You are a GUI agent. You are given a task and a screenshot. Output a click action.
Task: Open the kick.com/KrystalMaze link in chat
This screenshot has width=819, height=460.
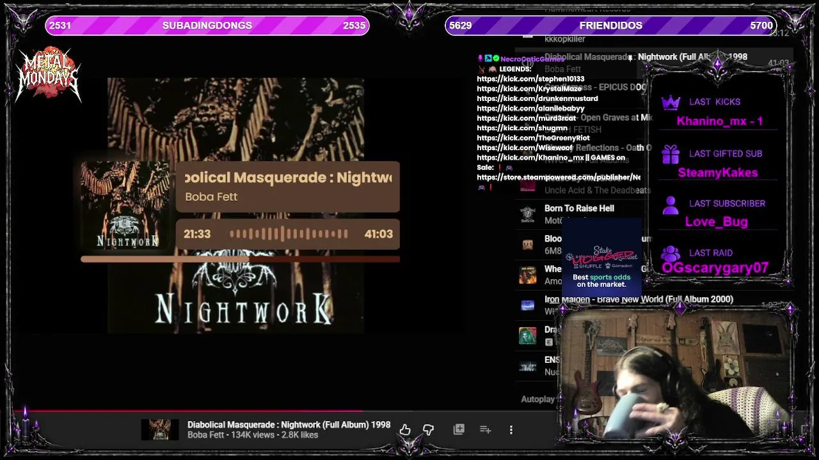529,89
